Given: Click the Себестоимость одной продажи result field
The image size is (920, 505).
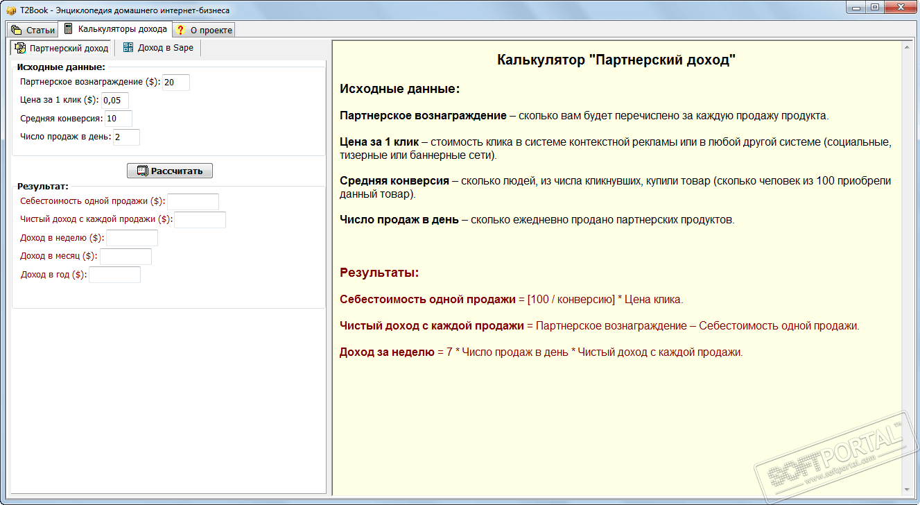Looking at the screenshot, I should 193,202.
